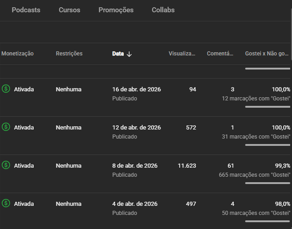The width and height of the screenshot is (292, 229).
Task: Click the 11.623 views value
Action: [187, 165]
